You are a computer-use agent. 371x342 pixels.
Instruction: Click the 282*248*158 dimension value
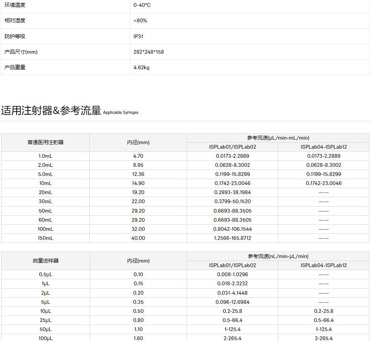pos(148,52)
